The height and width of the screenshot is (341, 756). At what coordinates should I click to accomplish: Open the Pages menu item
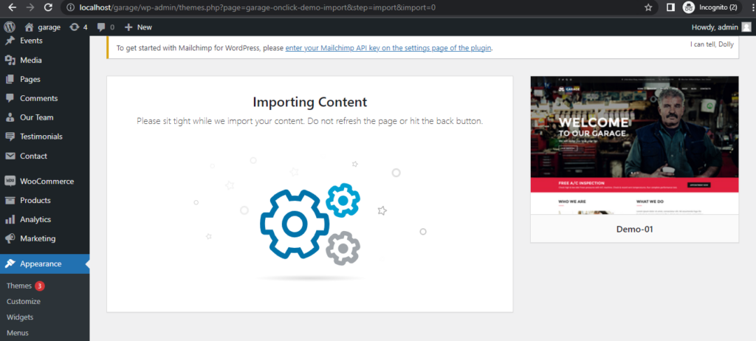click(x=30, y=79)
